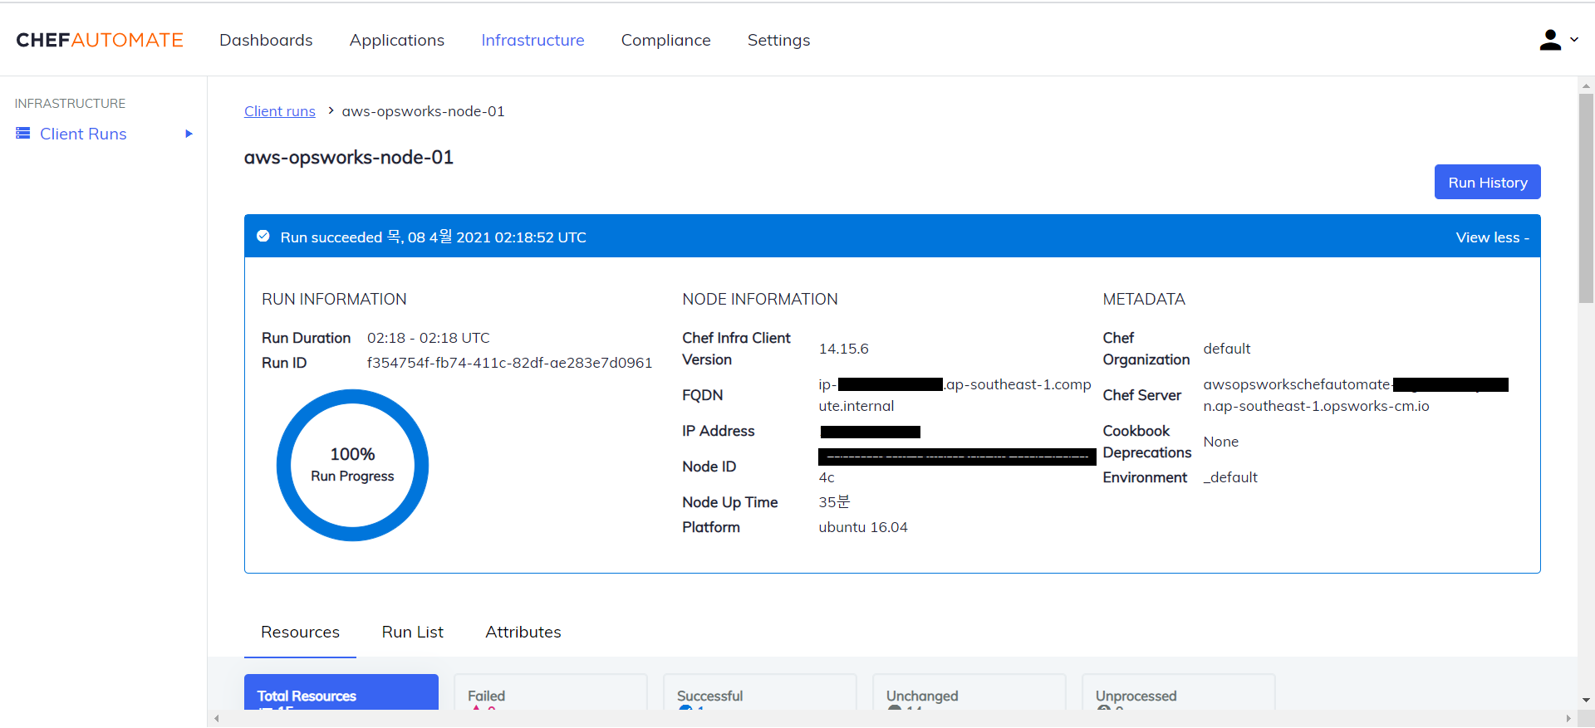
Task: Click the horizontal scrollbar left arrow
Action: [x=217, y=719]
